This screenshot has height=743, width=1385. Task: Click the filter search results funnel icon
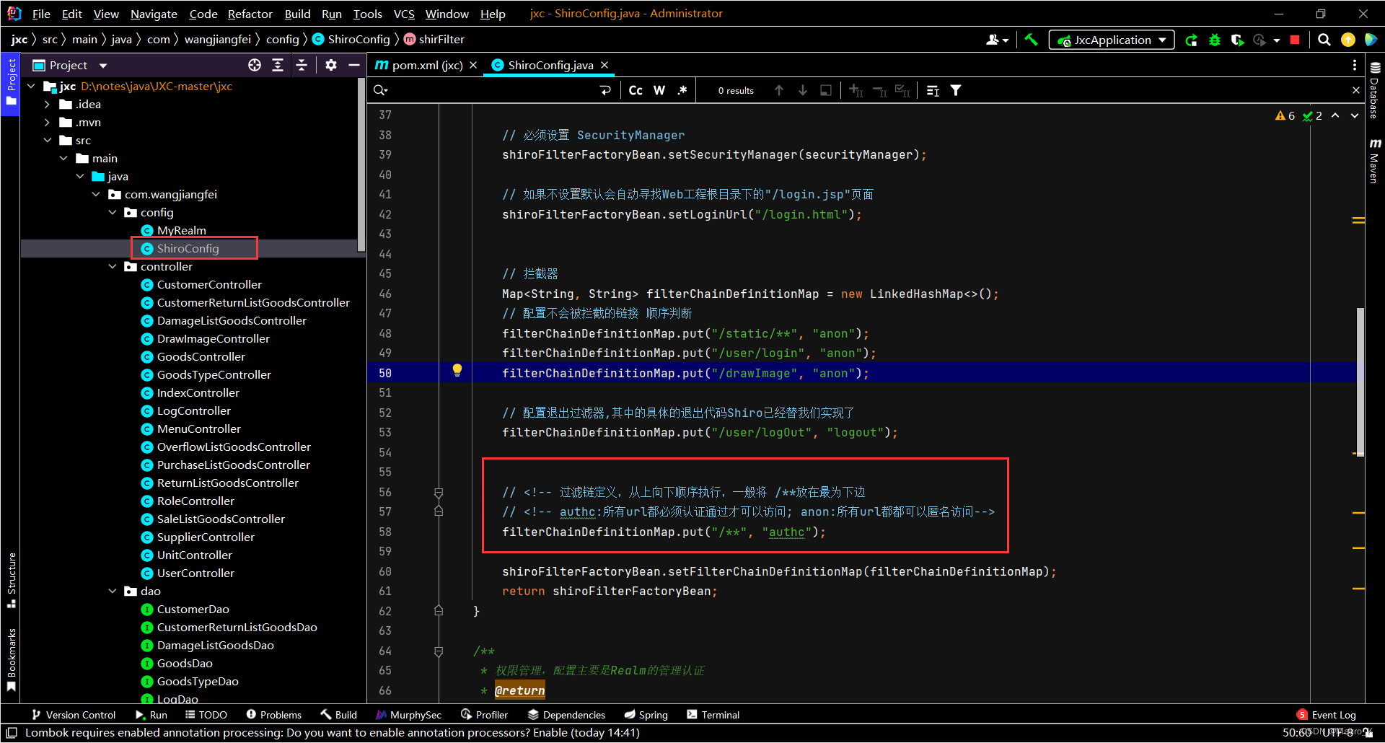tap(956, 90)
